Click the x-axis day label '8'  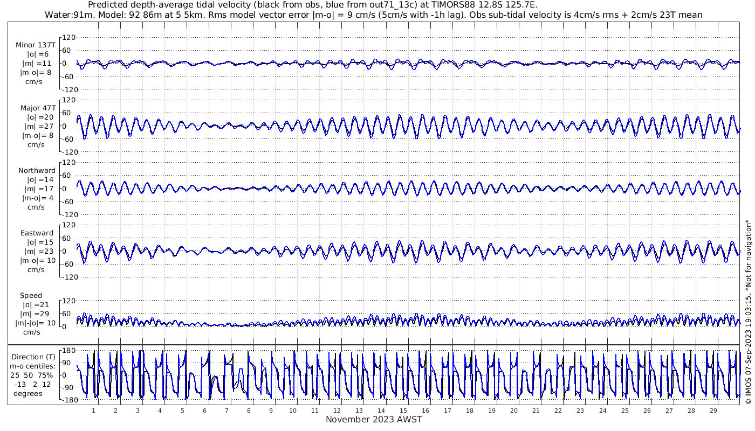coord(249,411)
